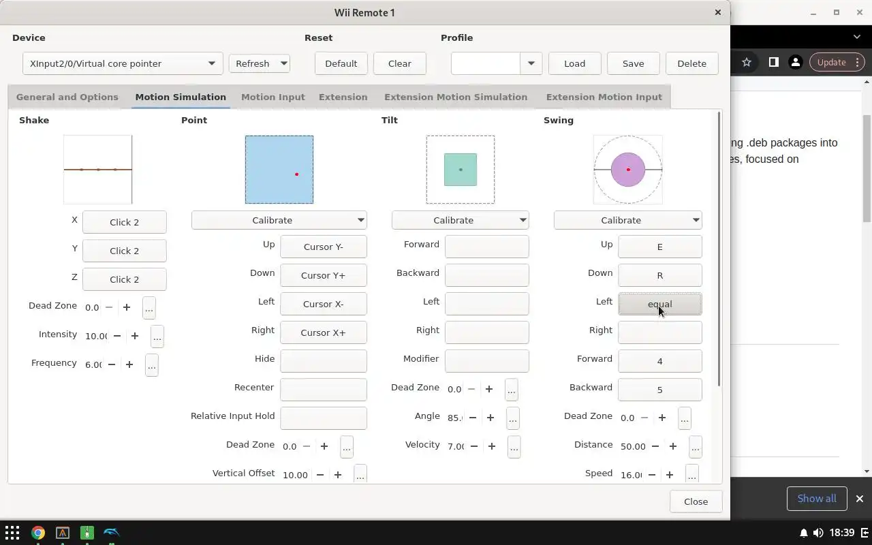This screenshot has height=545, width=872.
Task: Open the Extension tab
Action: pyautogui.click(x=343, y=97)
